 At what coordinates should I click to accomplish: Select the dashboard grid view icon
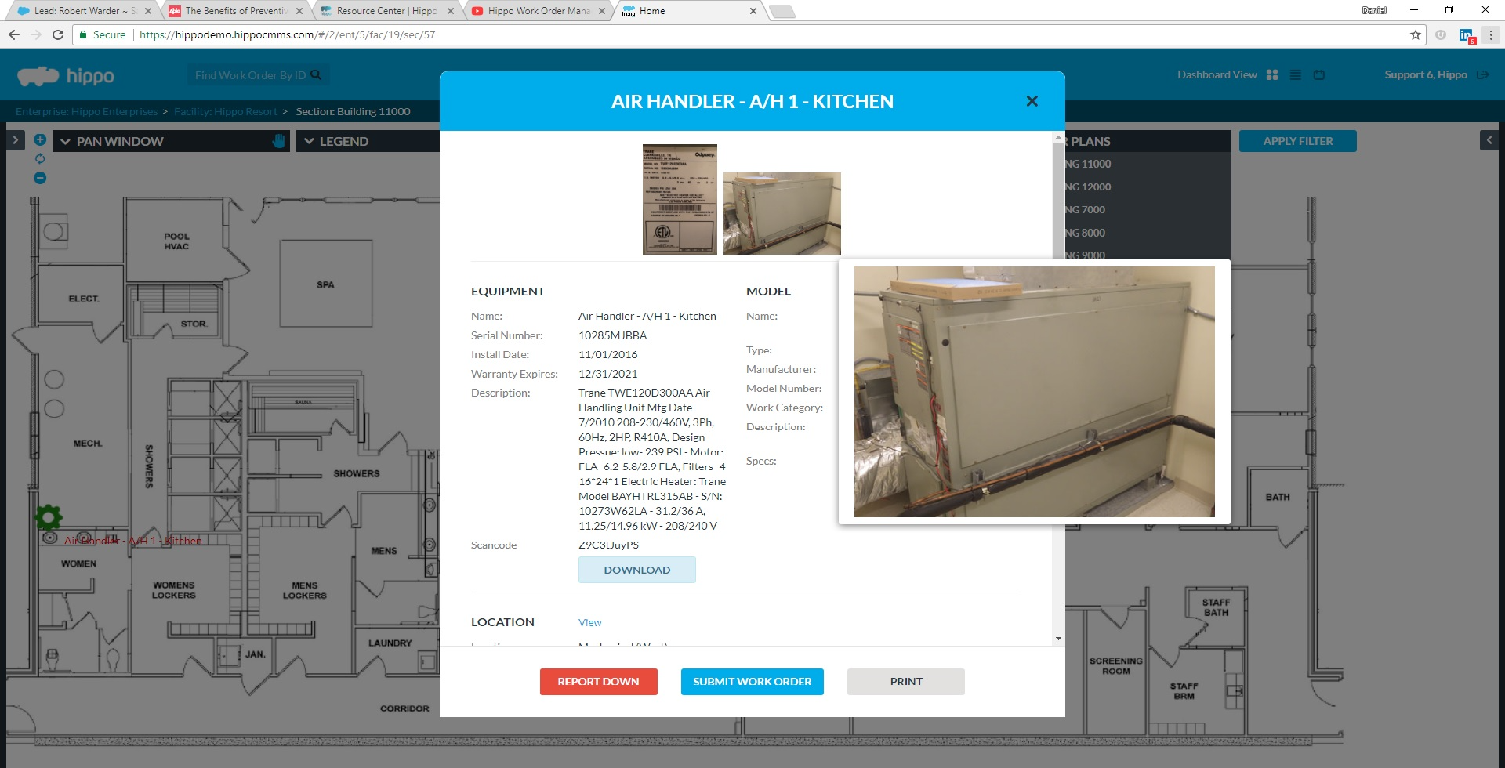coord(1272,74)
